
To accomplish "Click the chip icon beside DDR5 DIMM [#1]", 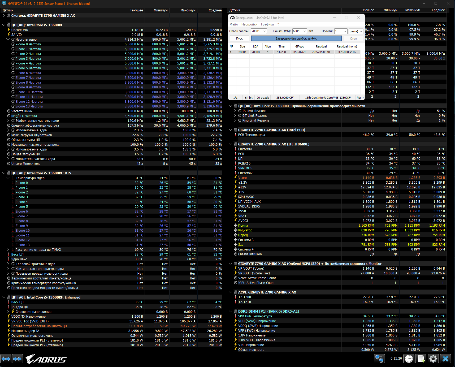I will pyautogui.click(x=235, y=311).
